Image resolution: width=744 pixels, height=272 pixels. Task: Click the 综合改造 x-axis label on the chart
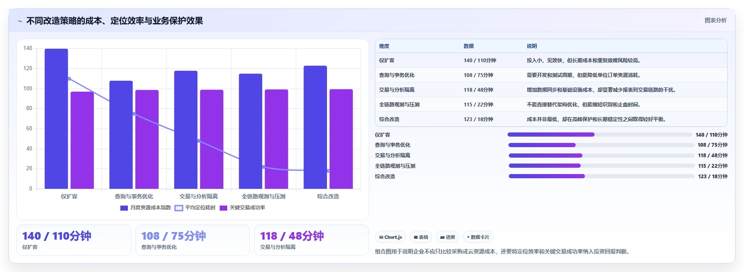[x=328, y=196]
